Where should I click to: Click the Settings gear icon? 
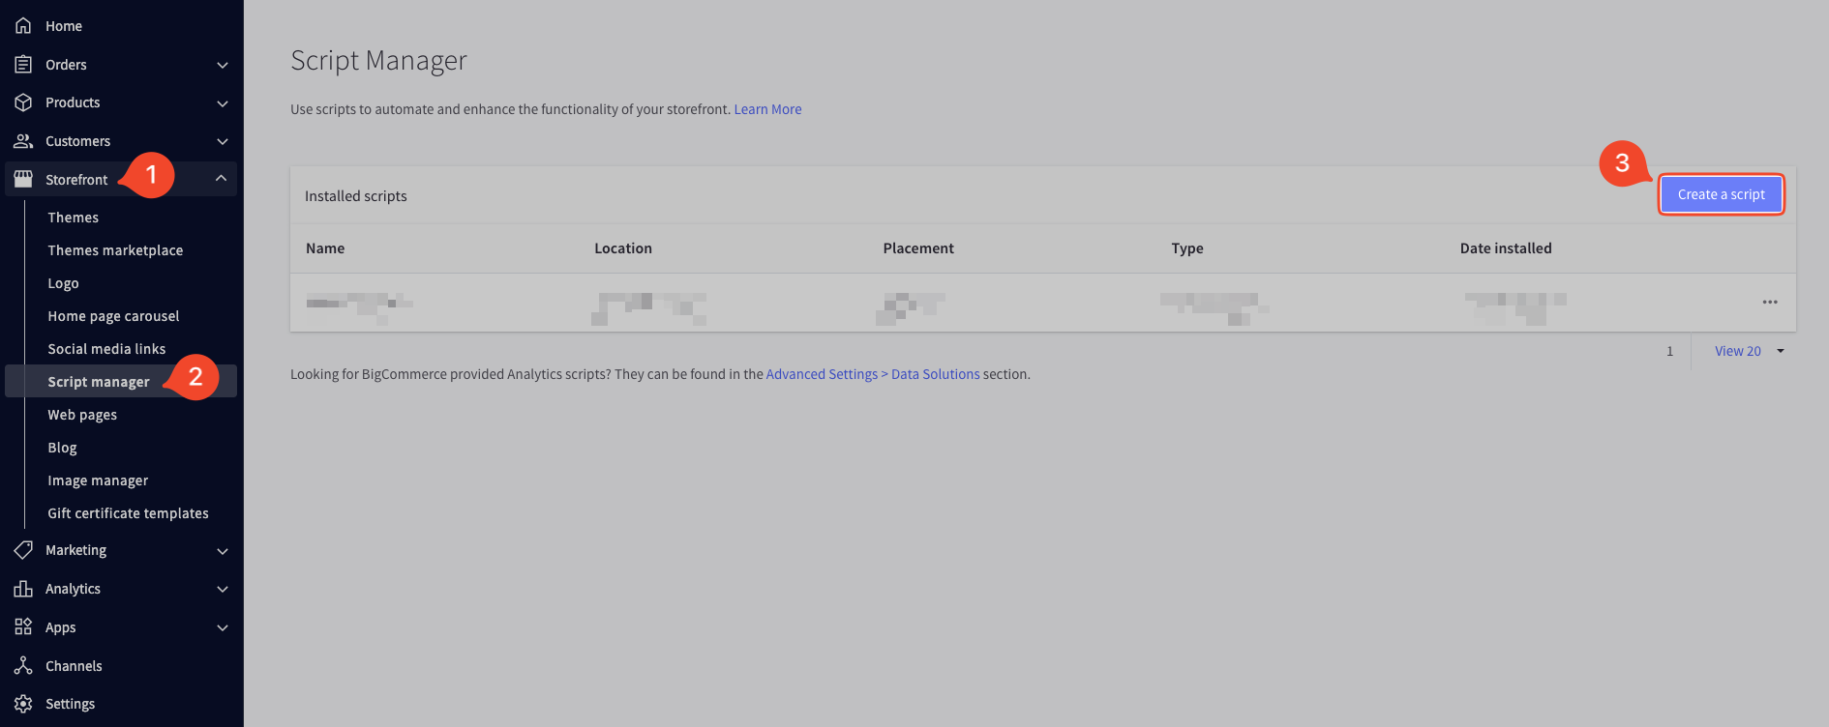click(23, 704)
